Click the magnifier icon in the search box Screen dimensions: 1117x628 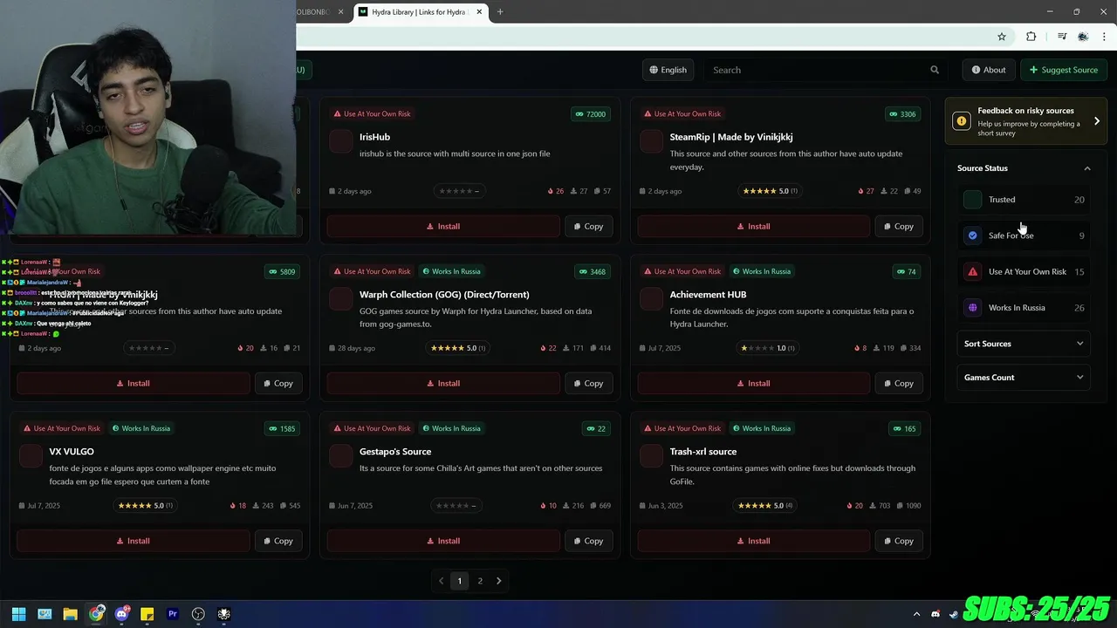tap(935, 70)
